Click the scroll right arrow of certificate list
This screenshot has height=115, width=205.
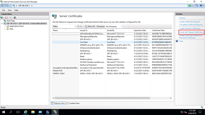tap(171, 98)
